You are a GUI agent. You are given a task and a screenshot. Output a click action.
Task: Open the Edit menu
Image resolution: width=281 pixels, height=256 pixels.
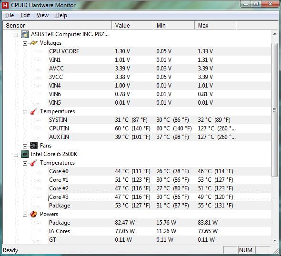25,15
